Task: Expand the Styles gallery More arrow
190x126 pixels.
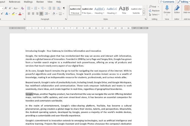Action: point(144,14)
